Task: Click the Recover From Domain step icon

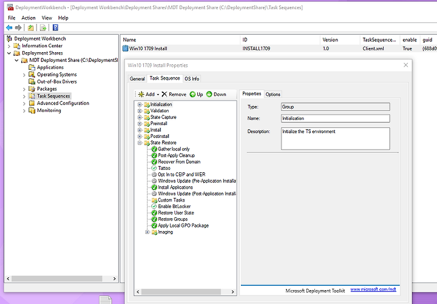Action: [154, 162]
